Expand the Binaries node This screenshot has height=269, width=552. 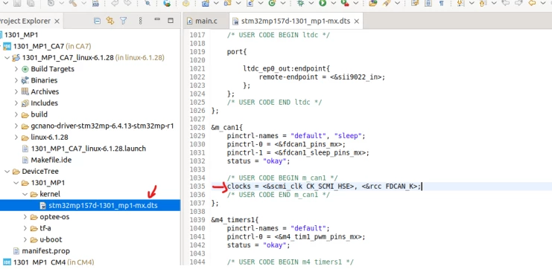point(16,80)
